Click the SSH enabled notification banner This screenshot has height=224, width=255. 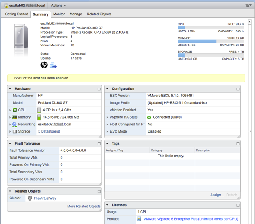[x=126, y=78]
